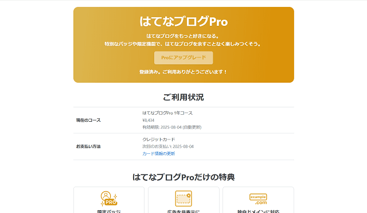Click the ご利用状況 heading
The width and height of the screenshot is (367, 213).
pyautogui.click(x=183, y=97)
